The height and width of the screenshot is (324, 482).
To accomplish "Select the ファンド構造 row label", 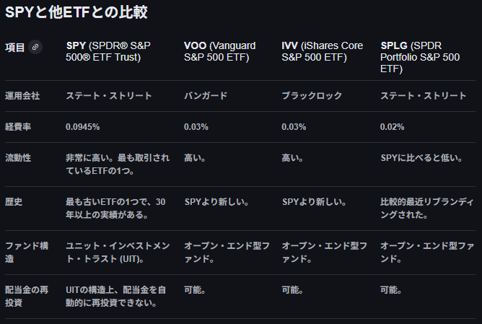I will [x=27, y=252].
